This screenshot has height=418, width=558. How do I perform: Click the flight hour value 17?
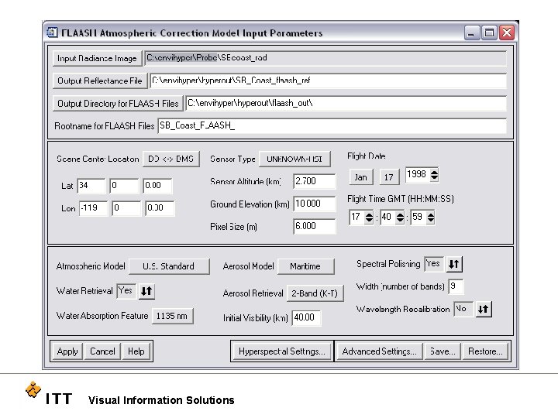pos(357,218)
